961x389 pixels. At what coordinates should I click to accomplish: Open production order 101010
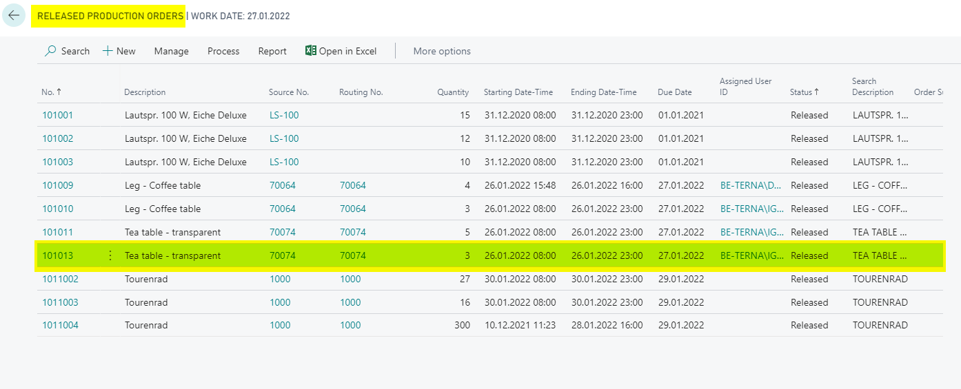tap(57, 209)
